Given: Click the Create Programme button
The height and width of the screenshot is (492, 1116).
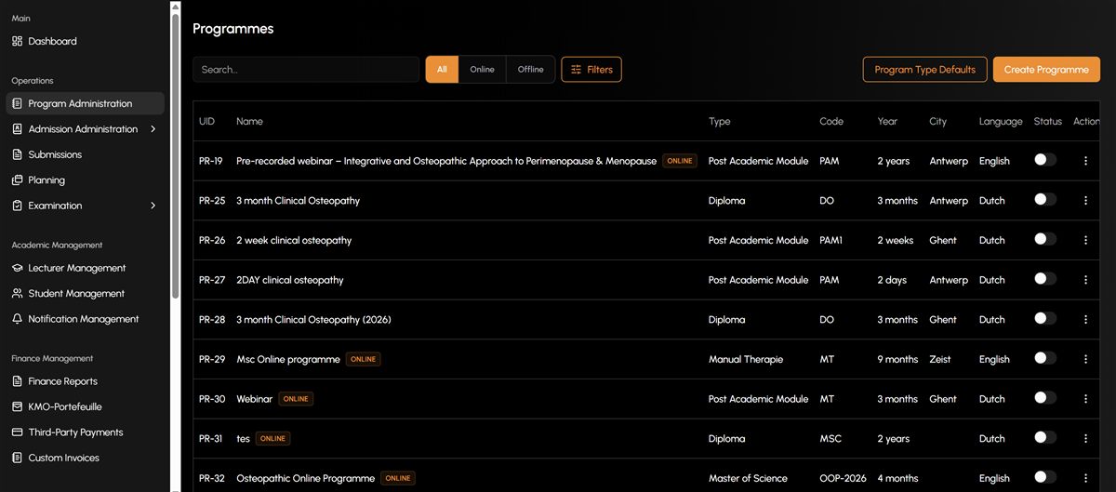Looking at the screenshot, I should pyautogui.click(x=1046, y=70).
